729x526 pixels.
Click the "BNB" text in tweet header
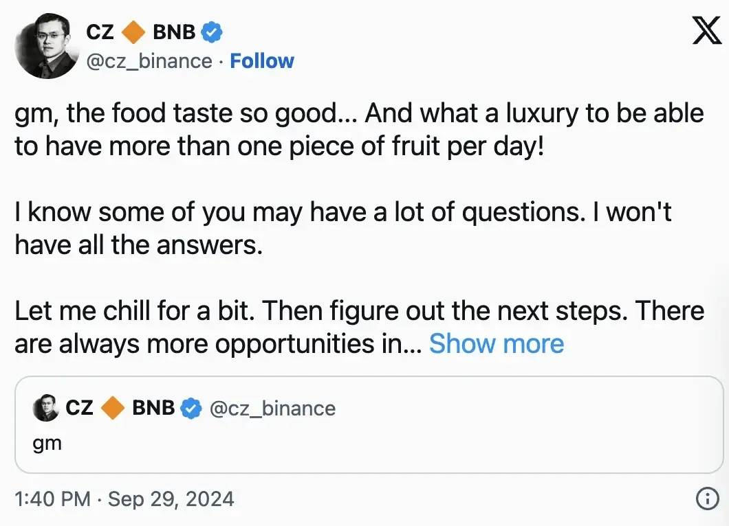click(174, 32)
